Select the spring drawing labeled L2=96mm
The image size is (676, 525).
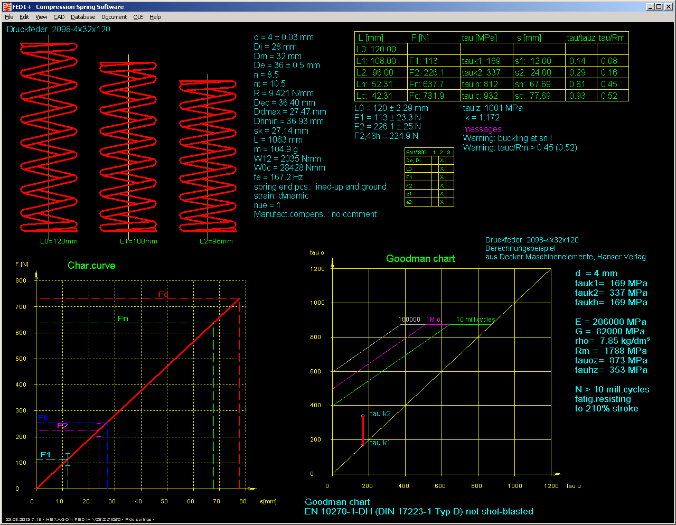[208, 156]
